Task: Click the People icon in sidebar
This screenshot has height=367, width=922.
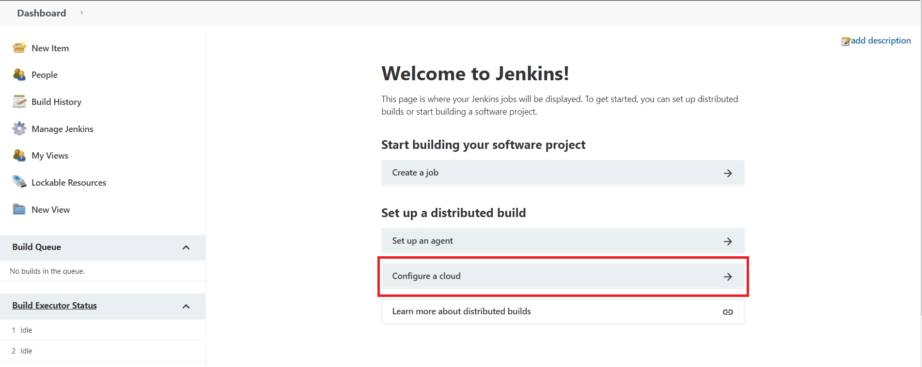Action: pos(19,74)
